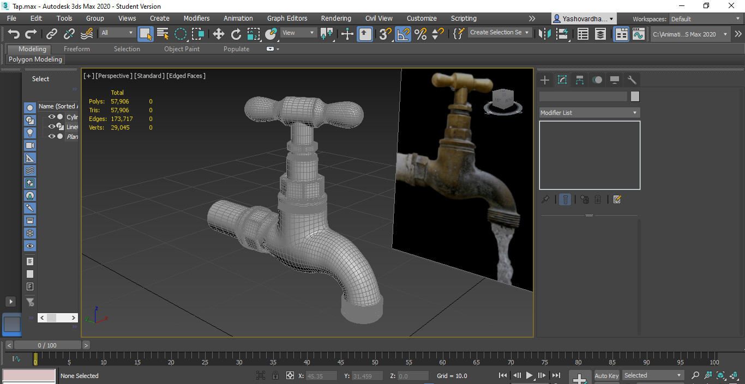Enable Auto Key animation mode
Screen dimensions: 745x384
point(606,375)
